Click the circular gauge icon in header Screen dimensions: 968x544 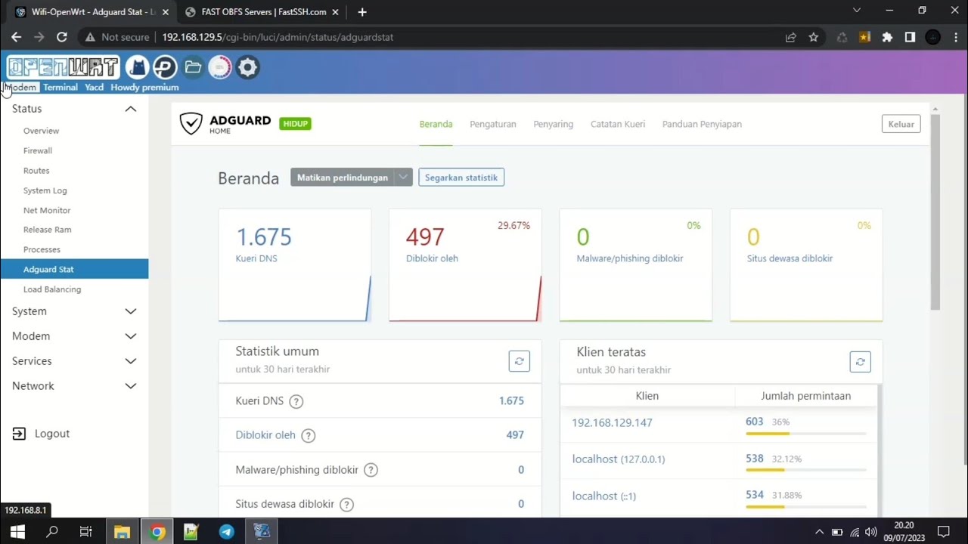[x=220, y=67]
